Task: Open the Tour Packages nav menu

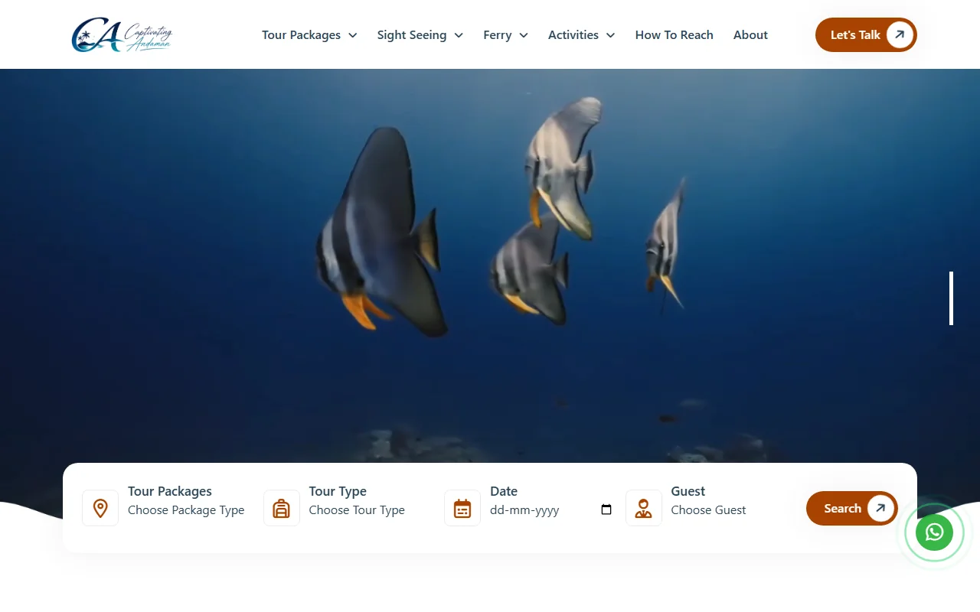Action: click(301, 35)
